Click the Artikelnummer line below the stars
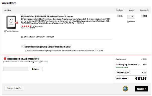 [28, 28]
